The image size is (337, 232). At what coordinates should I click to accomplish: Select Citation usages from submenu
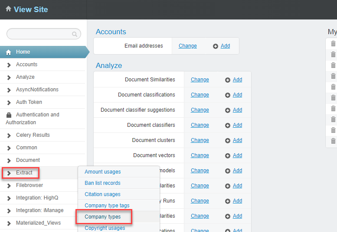(102, 194)
